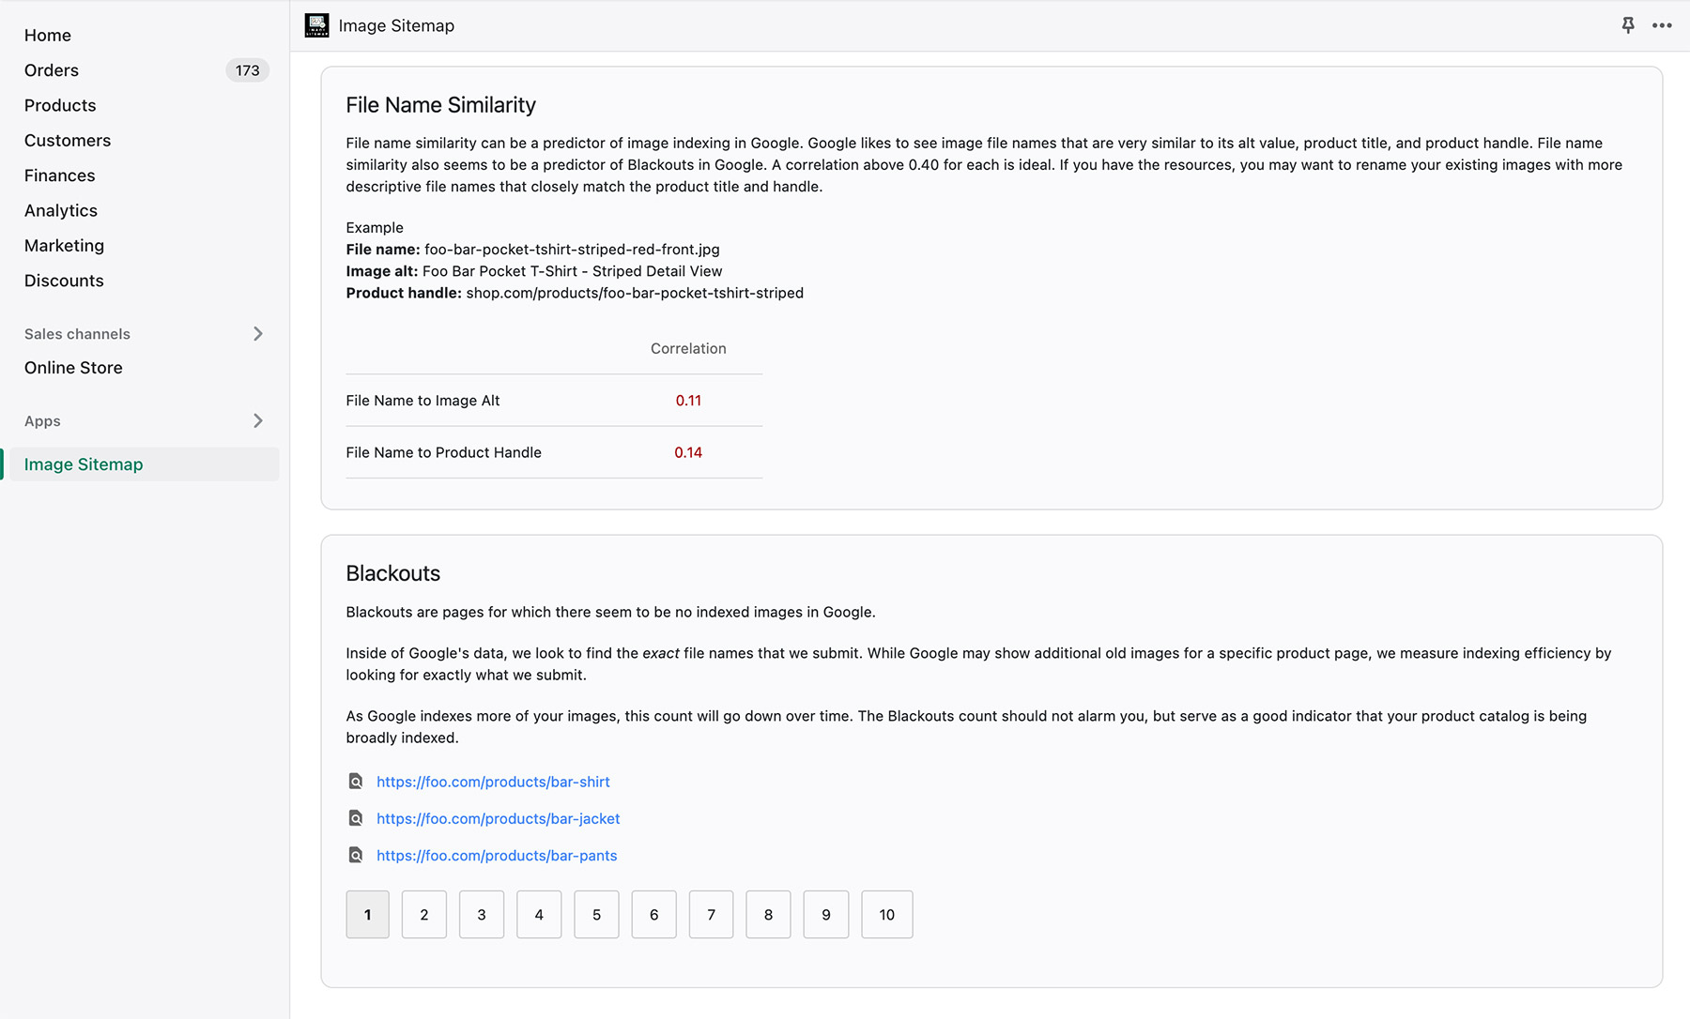The width and height of the screenshot is (1690, 1019).
Task: Open the three-dot more actions menu
Action: coord(1662,25)
